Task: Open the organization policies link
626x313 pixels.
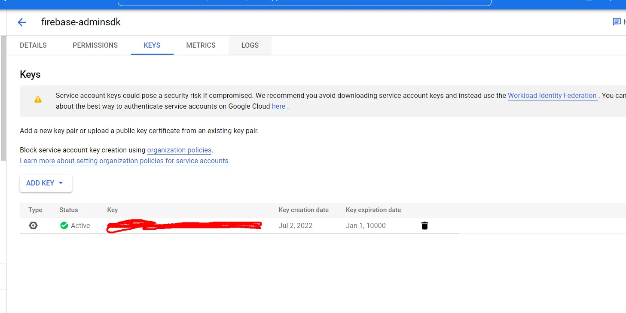Action: (x=179, y=150)
